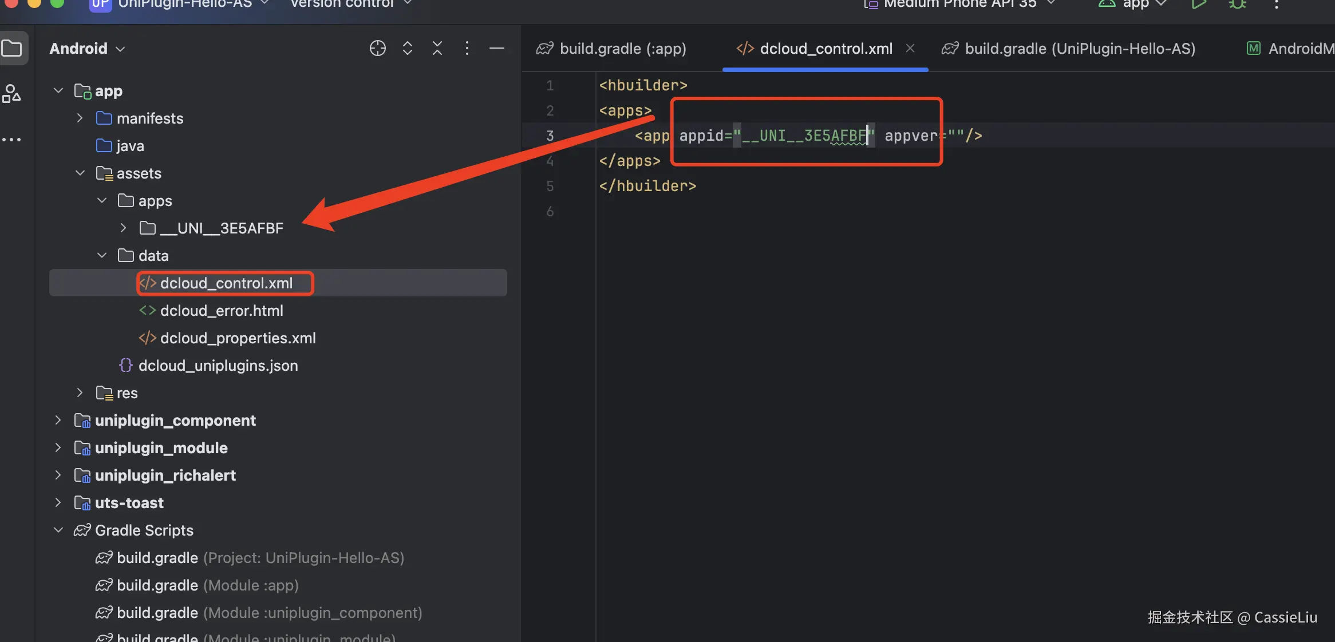The height and width of the screenshot is (642, 1335).
Task: Select dcloud_uniplugins.json file
Action: [x=218, y=366]
